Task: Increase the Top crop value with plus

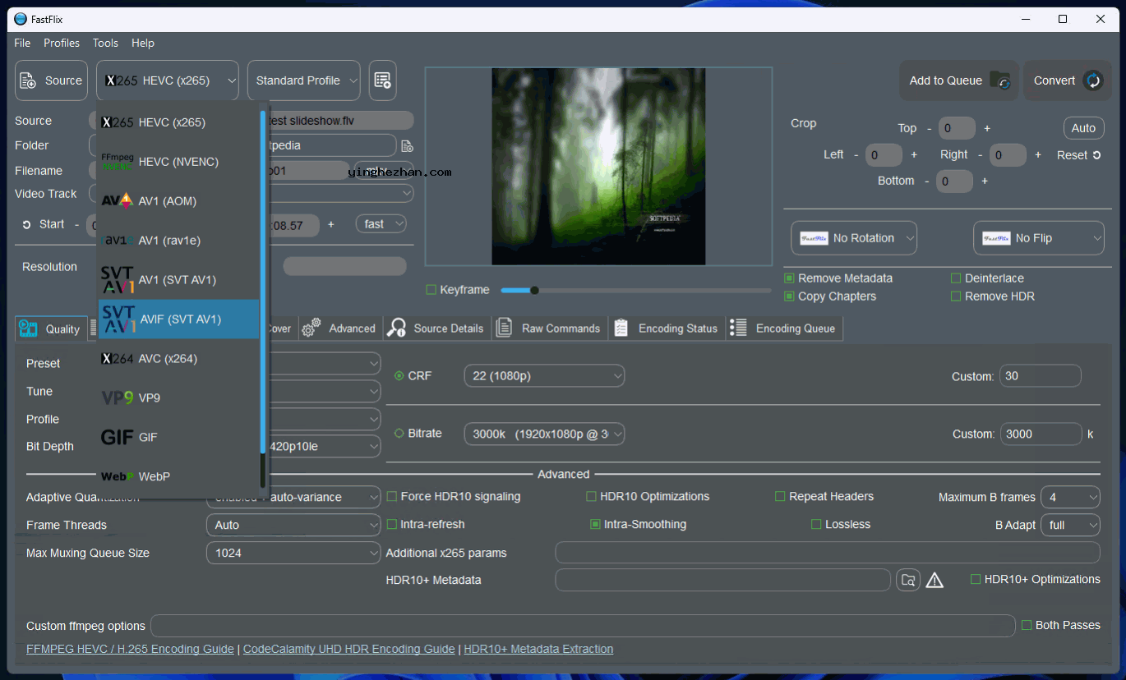Action: click(x=987, y=128)
